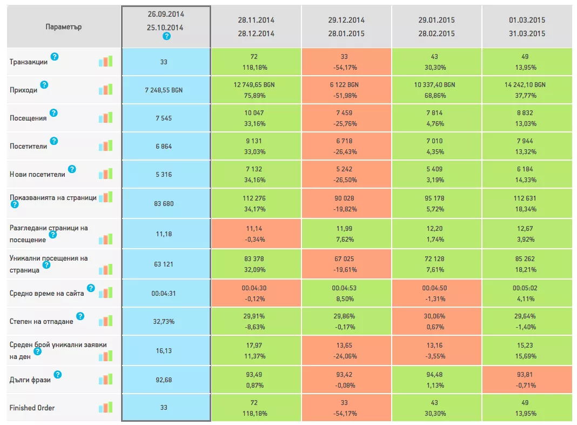Screen dimensions: 577x425
Task: Click the help icon beside Степен на отпадане
Action: [80, 316]
